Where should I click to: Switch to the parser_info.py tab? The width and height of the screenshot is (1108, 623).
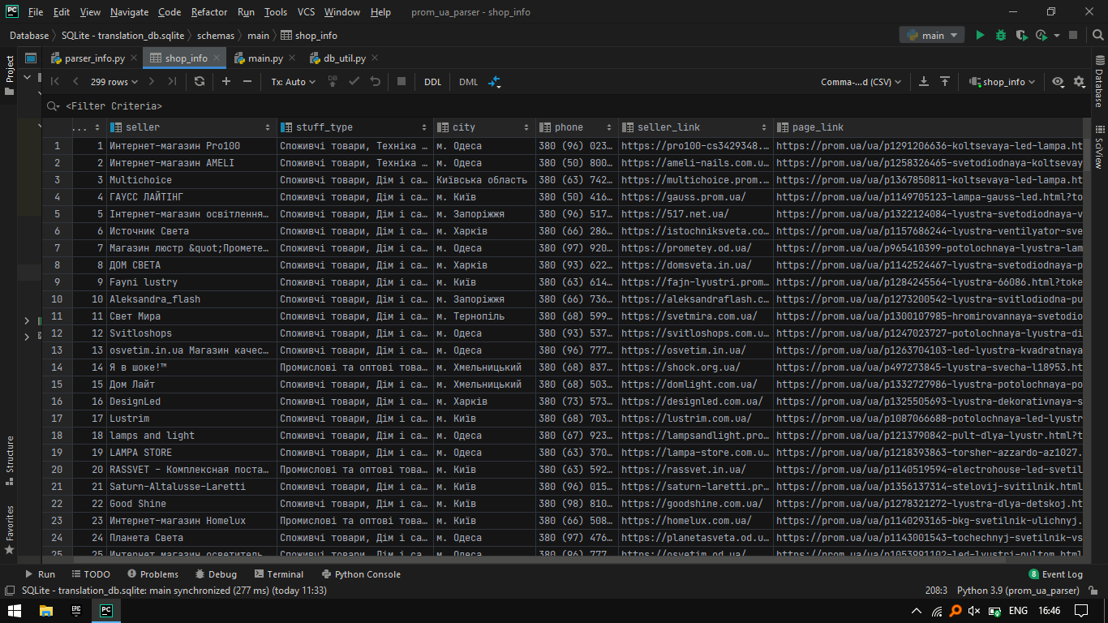pyautogui.click(x=95, y=58)
